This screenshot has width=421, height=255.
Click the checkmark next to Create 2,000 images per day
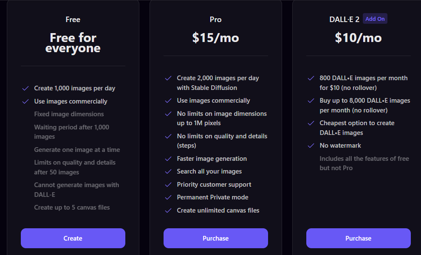tap(168, 78)
